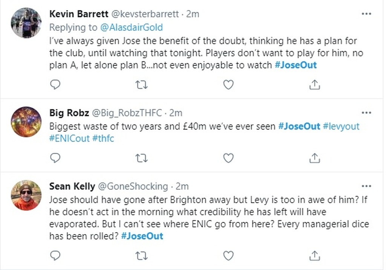The width and height of the screenshot is (386, 270).
Task: Click the #ENICout hashtag
Action: point(69,138)
